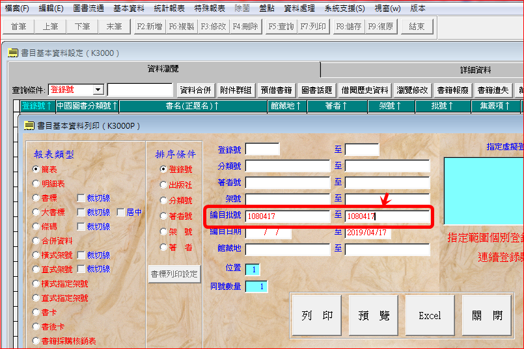This screenshot has height=349, width=524.
Task: Click F6:複製 toolbar button
Action: click(x=182, y=27)
